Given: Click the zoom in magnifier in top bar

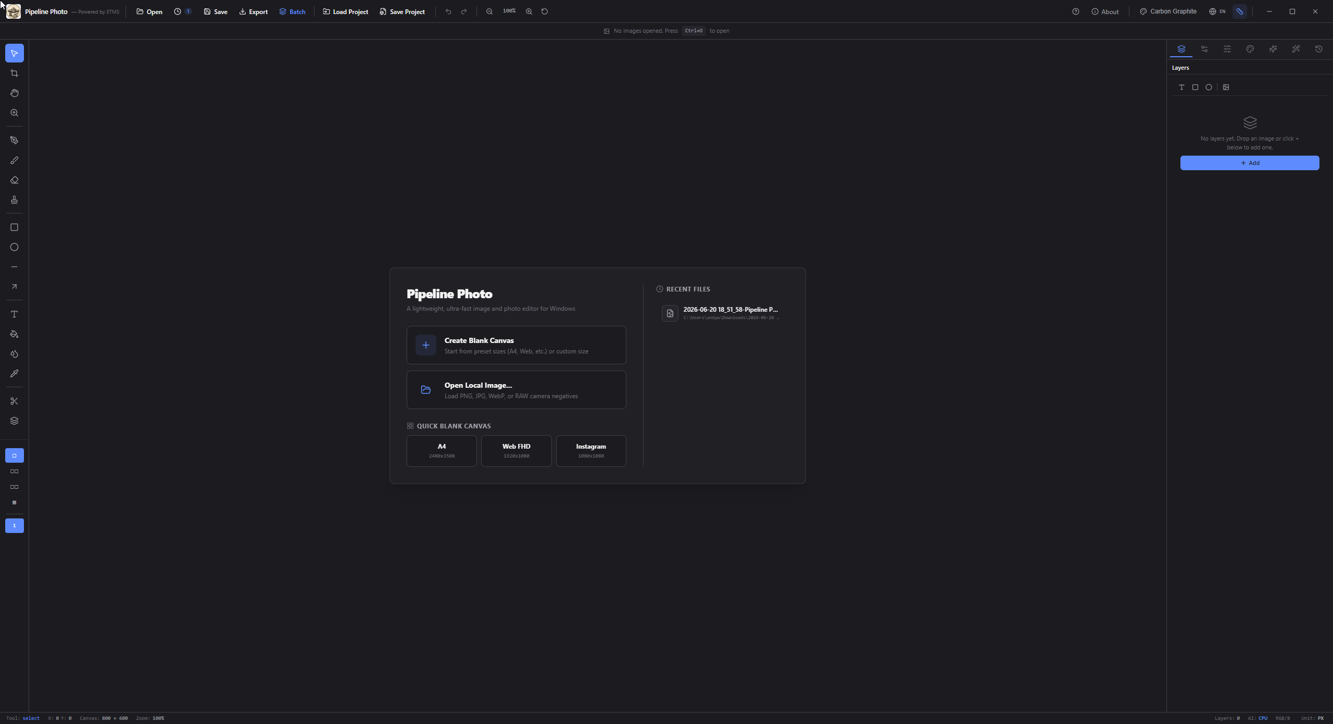Looking at the screenshot, I should (529, 11).
